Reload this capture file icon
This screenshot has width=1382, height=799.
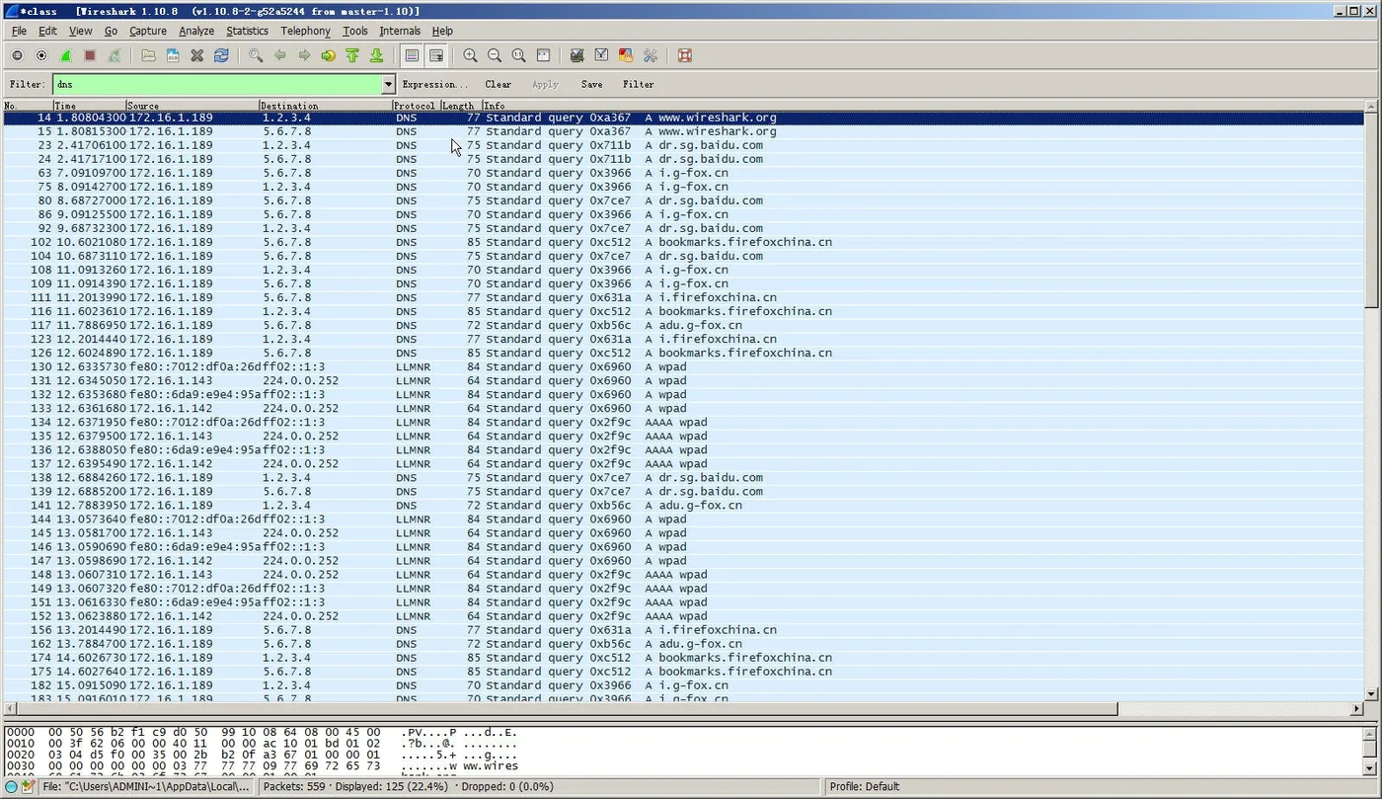pyautogui.click(x=221, y=56)
